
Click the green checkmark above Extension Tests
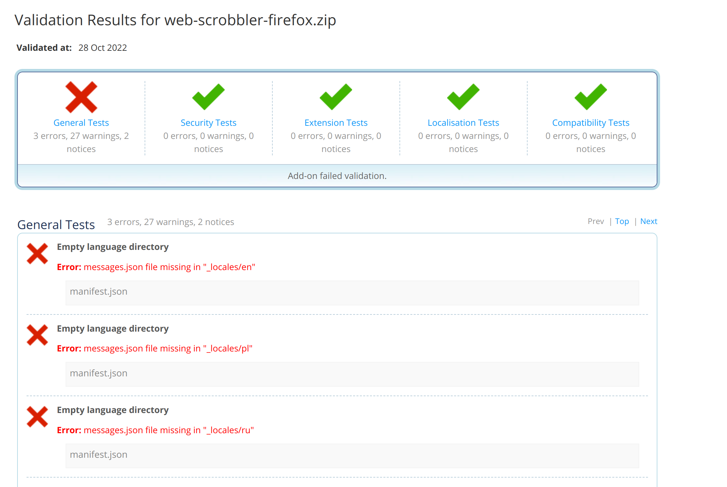click(x=336, y=97)
